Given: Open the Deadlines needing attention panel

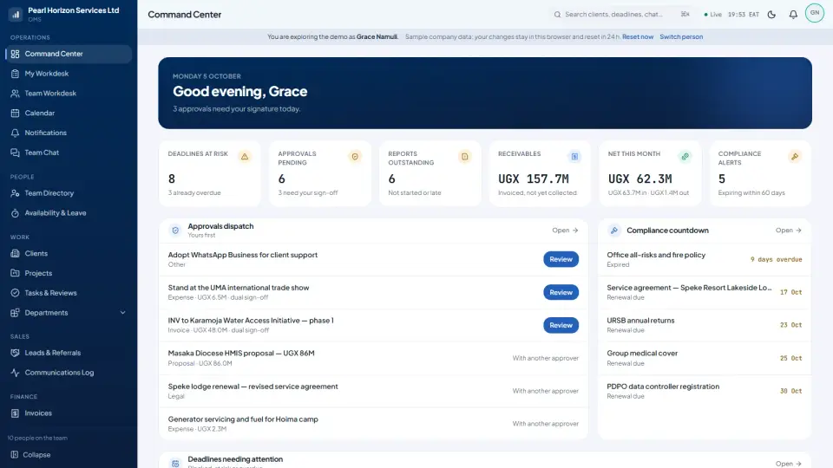Looking at the screenshot, I should point(789,464).
